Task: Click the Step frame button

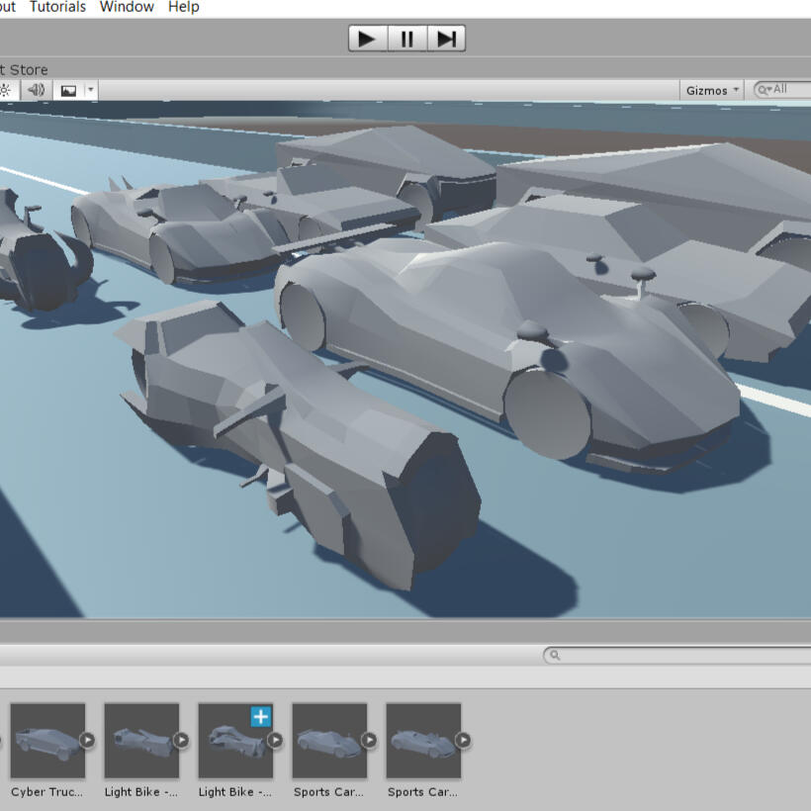Action: (x=446, y=39)
